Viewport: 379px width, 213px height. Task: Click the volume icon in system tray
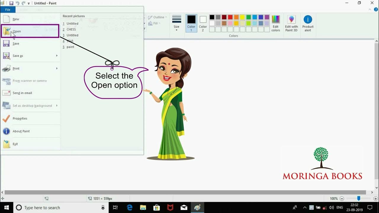[x=332, y=207]
